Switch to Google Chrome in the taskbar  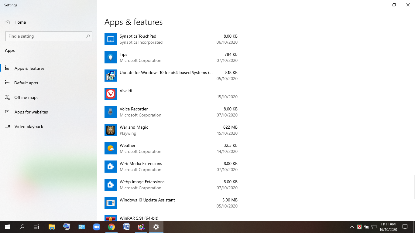click(x=111, y=227)
